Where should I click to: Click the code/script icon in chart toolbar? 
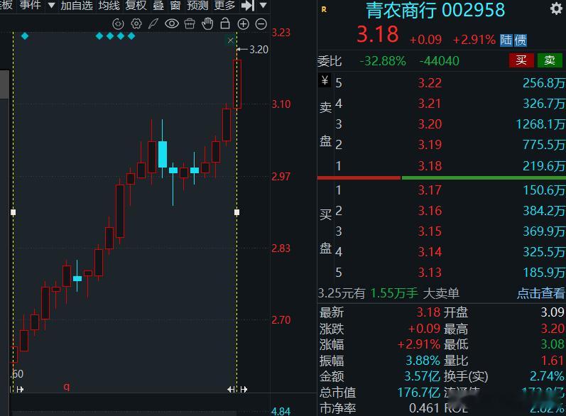(x=118, y=24)
